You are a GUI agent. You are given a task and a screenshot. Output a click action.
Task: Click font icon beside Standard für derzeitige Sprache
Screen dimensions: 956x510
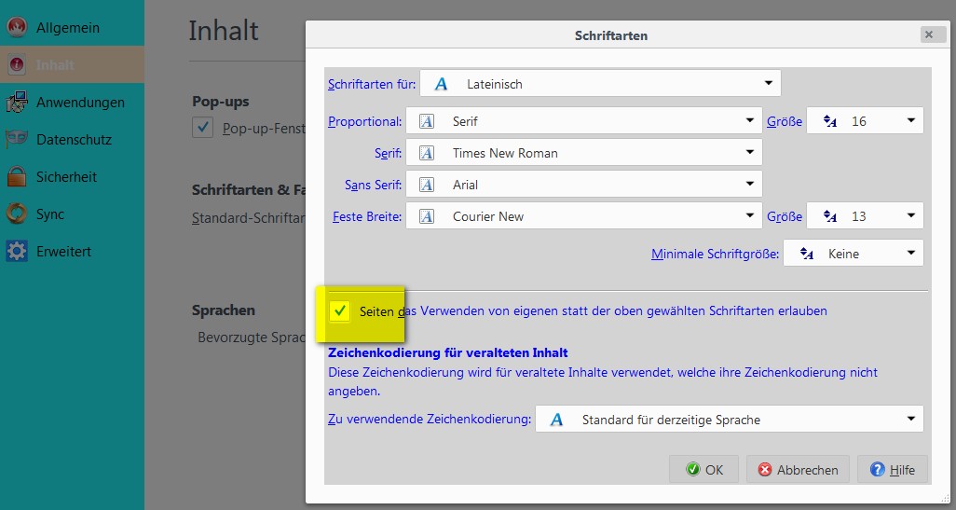[556, 420]
